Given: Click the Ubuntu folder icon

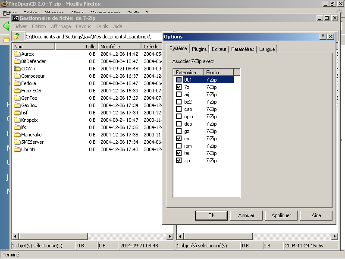Looking at the screenshot, I should point(17,149).
